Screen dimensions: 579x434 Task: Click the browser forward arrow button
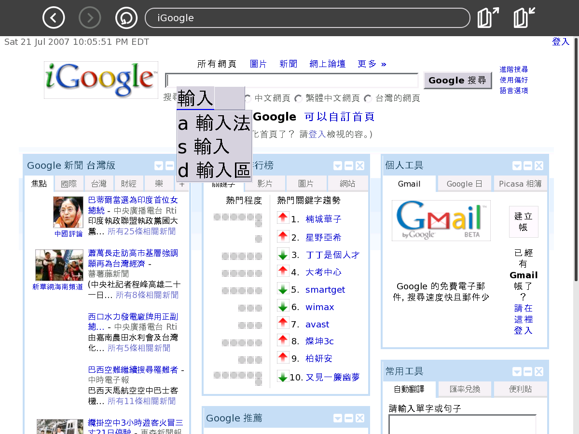pos(90,18)
